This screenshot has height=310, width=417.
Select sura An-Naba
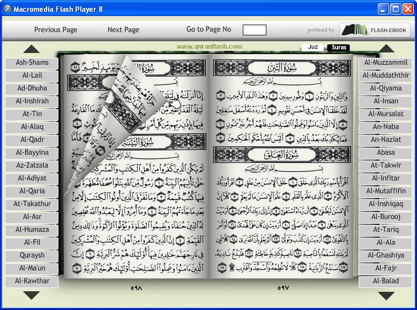pos(385,127)
